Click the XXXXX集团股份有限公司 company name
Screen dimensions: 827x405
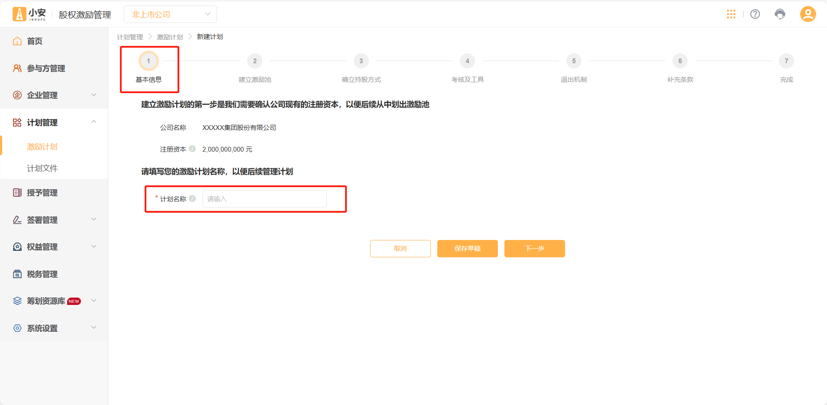[239, 128]
